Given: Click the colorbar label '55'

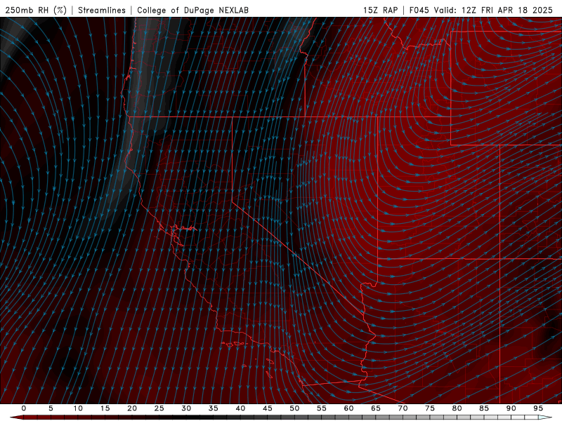Looking at the screenshot, I should [322, 408].
